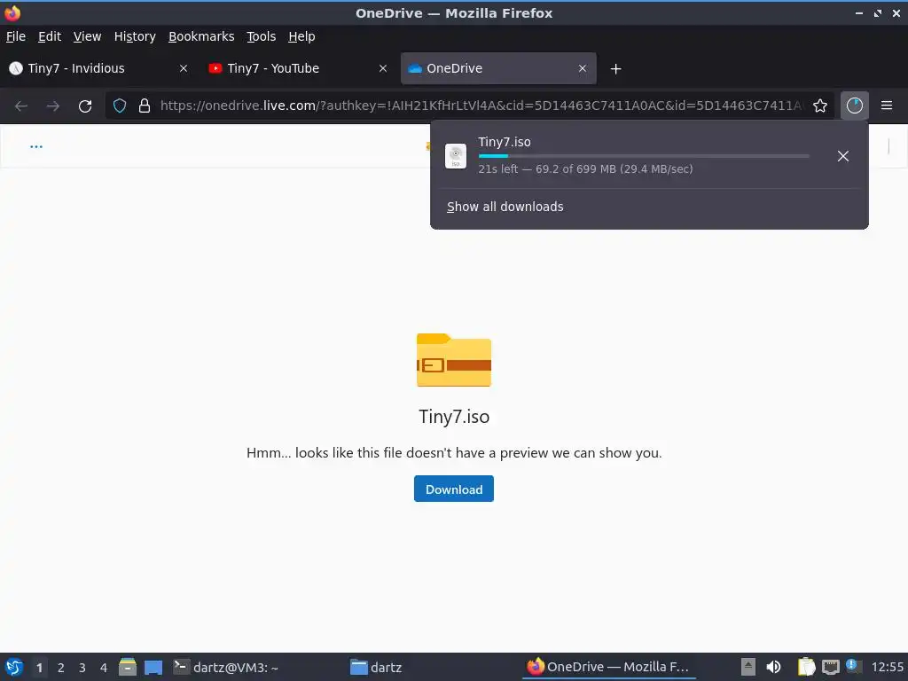Open the View menu
Viewport: 908px width, 681px height.
87,36
